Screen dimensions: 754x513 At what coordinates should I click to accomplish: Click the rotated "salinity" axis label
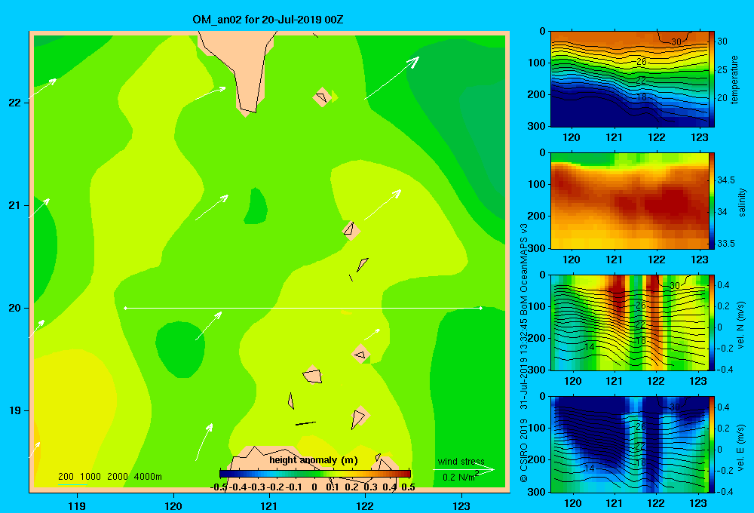[x=743, y=202]
